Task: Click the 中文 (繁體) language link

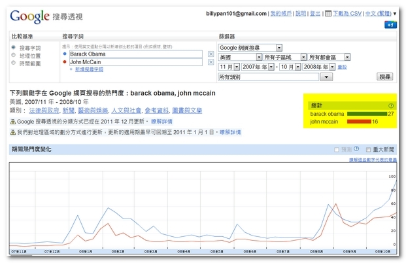Action: [x=379, y=14]
